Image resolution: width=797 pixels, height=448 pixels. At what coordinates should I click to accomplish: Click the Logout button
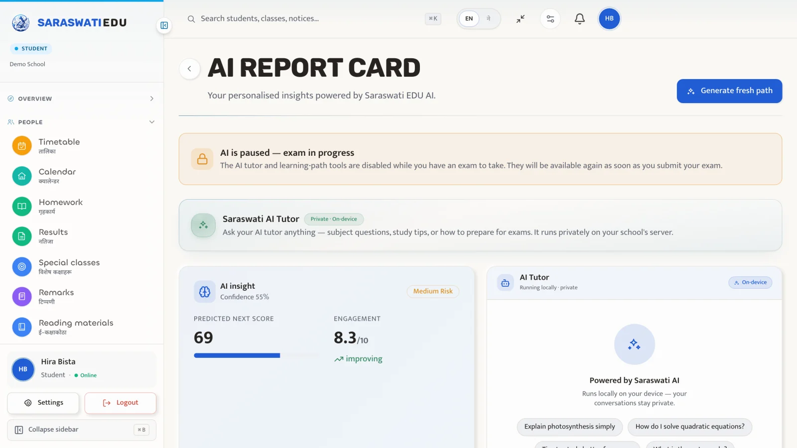pos(121,403)
